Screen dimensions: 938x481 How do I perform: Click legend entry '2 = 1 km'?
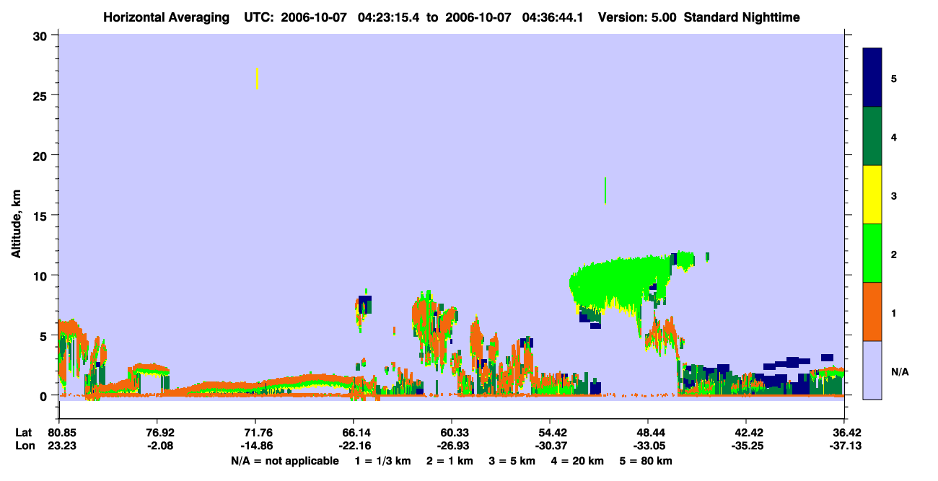pyautogui.click(x=449, y=461)
